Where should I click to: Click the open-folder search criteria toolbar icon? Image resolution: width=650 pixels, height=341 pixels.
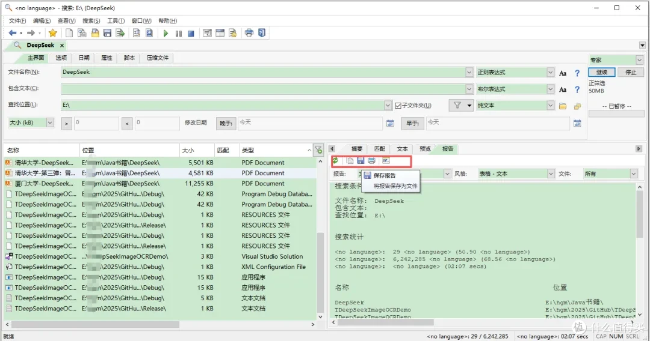[x=95, y=33]
